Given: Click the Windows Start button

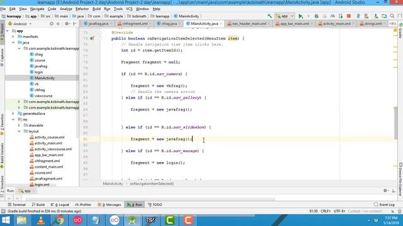Looking at the screenshot, I should [6, 220].
